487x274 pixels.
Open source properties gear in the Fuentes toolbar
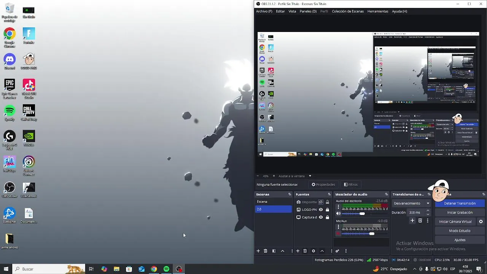(x=314, y=251)
